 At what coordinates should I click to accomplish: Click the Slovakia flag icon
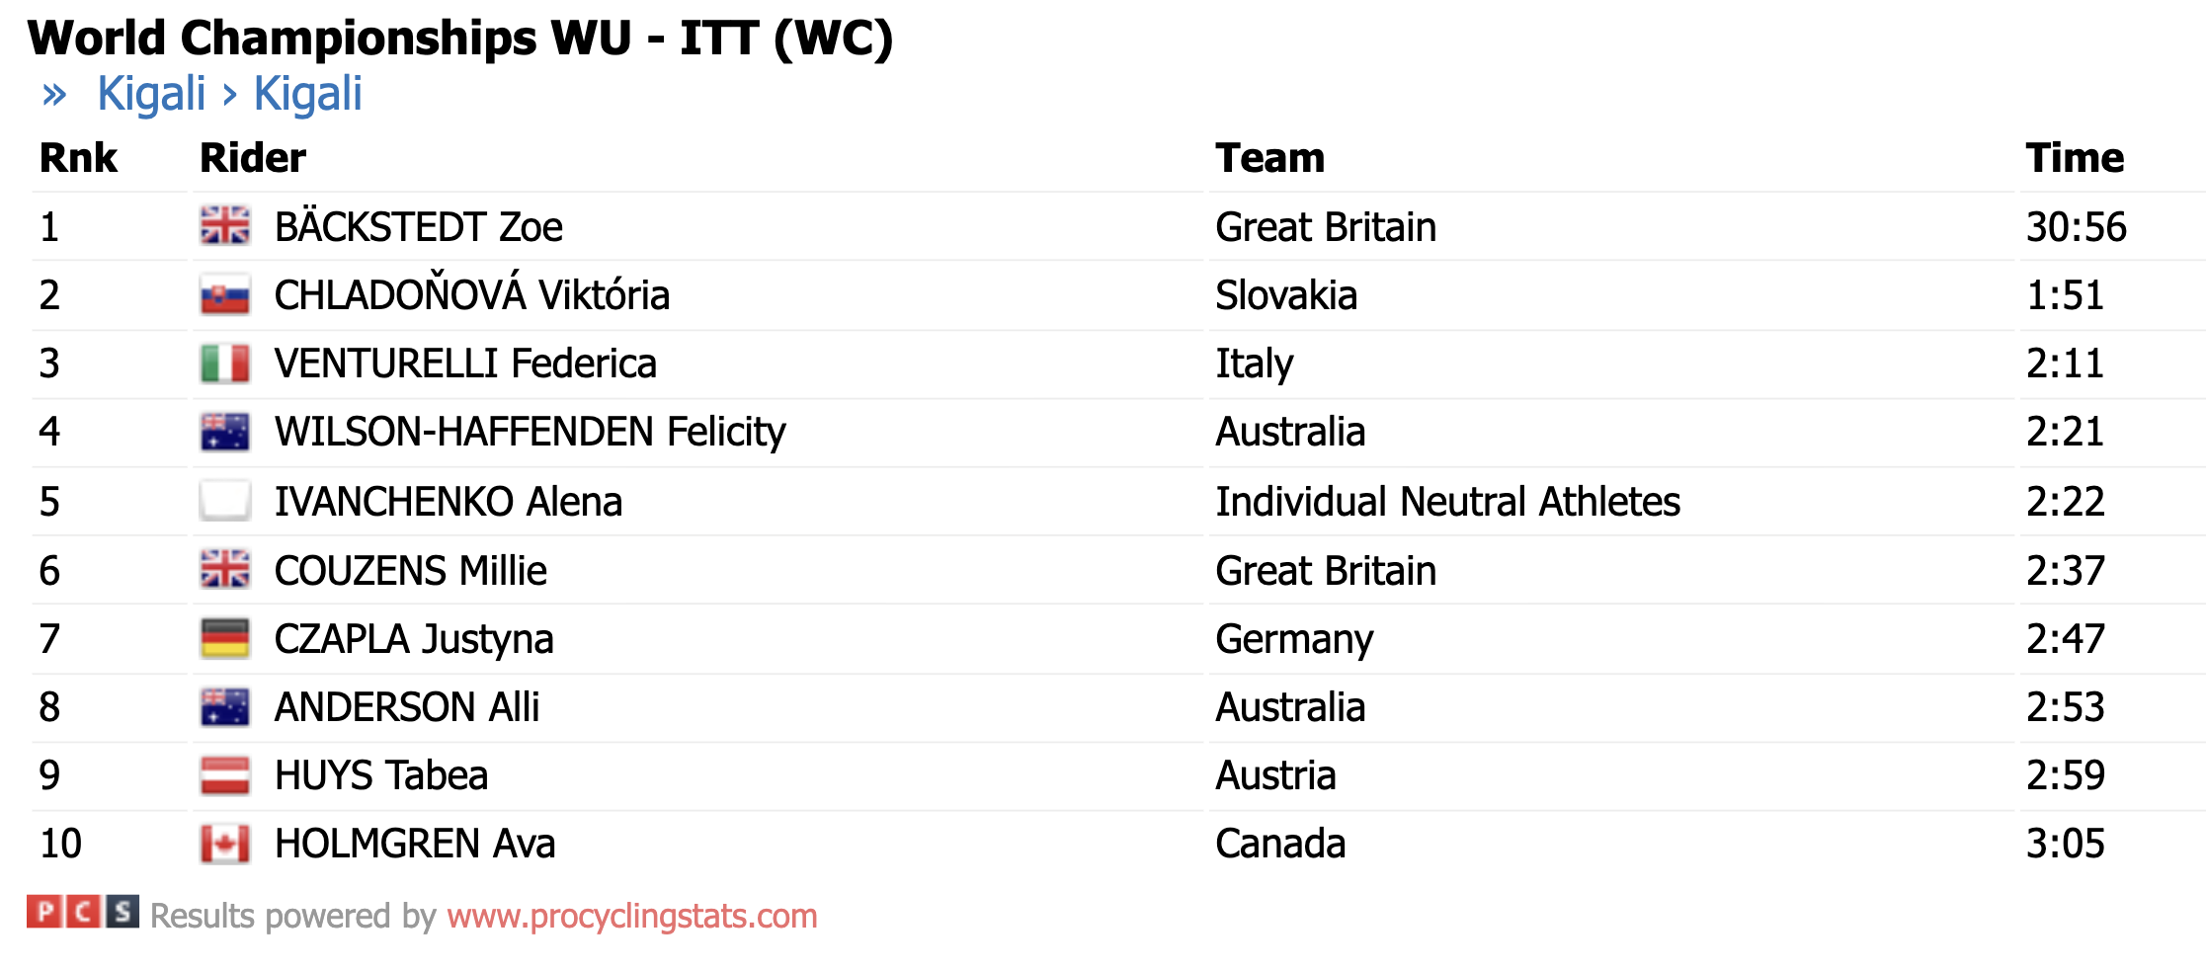(x=224, y=295)
